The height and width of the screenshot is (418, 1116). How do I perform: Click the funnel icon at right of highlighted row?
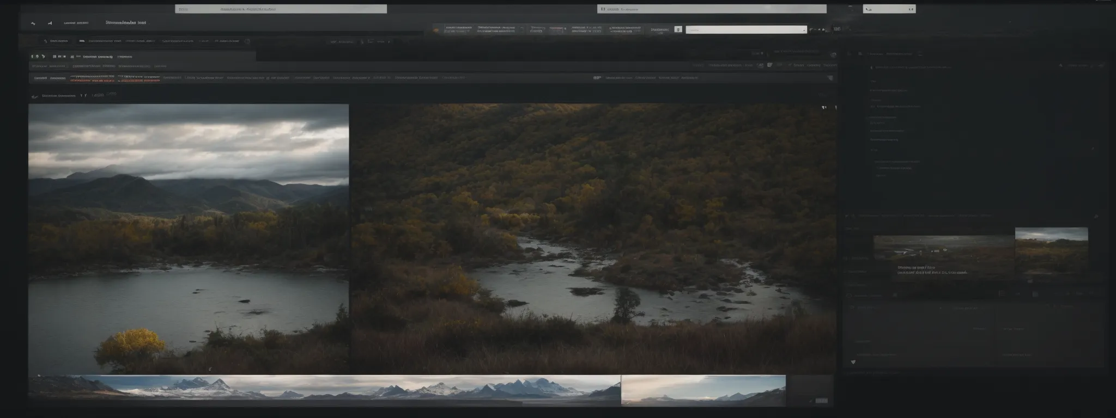tap(830, 78)
